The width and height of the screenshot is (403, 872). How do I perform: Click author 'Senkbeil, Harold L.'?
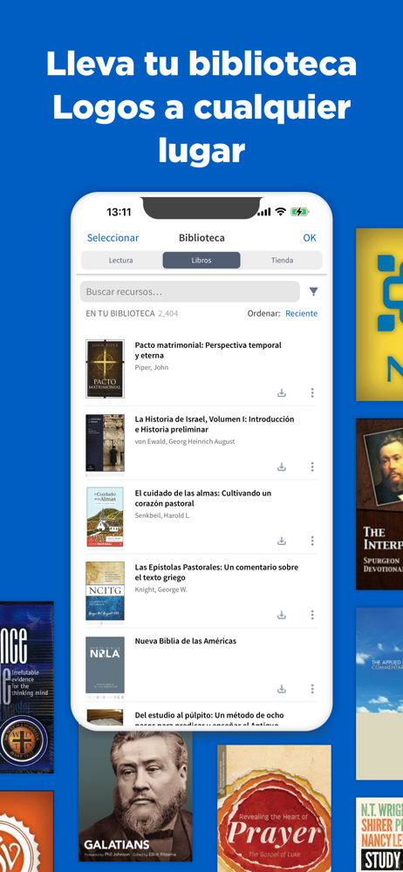[161, 515]
